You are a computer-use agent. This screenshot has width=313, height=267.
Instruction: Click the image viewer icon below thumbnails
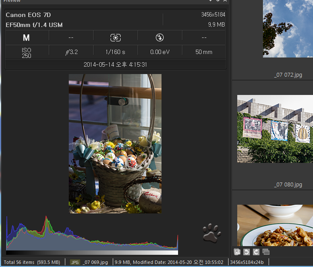tap(237, 252)
